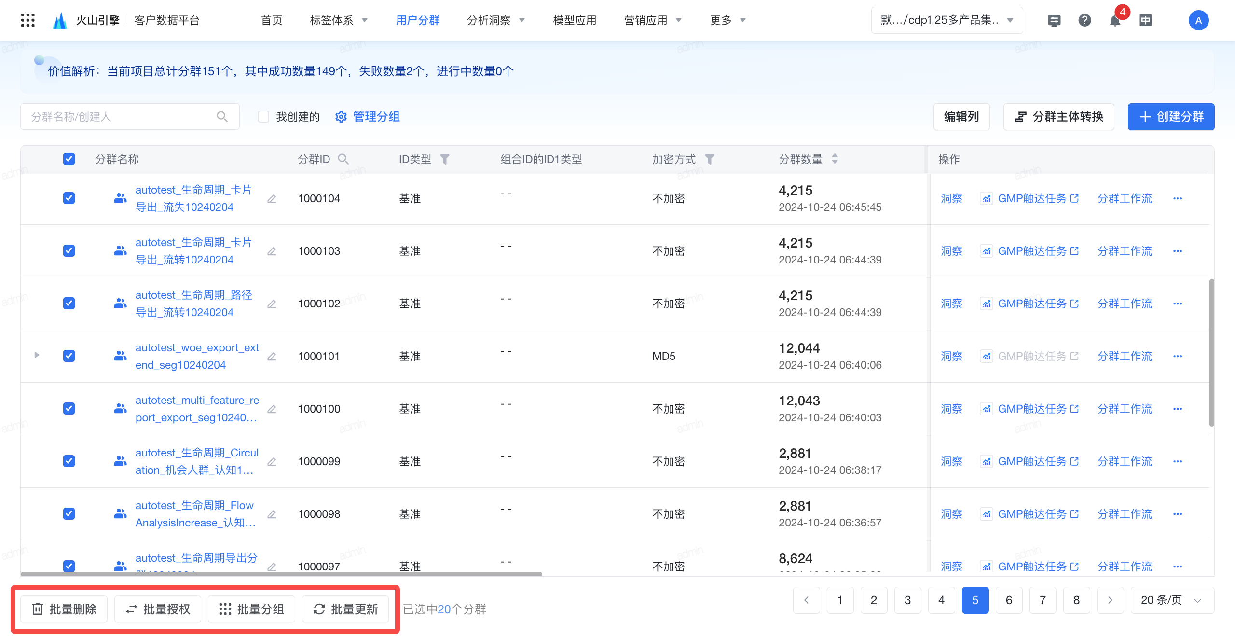Screen dimensions: 1235x636
Task: Click the gear icon for managing groups
Action: [x=341, y=117]
